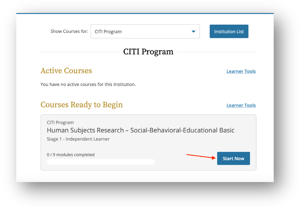Viewport: 300px width, 207px height.
Task: Open the Institution List
Action: pos(229,31)
